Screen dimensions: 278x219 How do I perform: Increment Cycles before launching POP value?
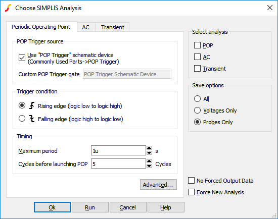[149, 161]
